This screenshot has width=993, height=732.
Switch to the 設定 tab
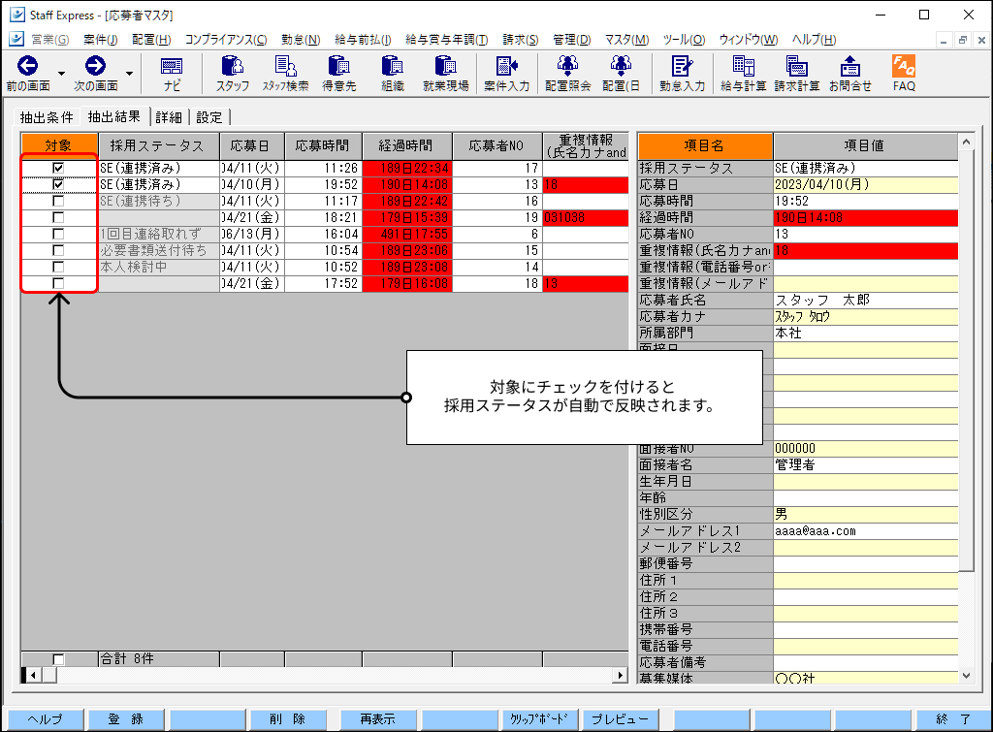pyautogui.click(x=209, y=117)
